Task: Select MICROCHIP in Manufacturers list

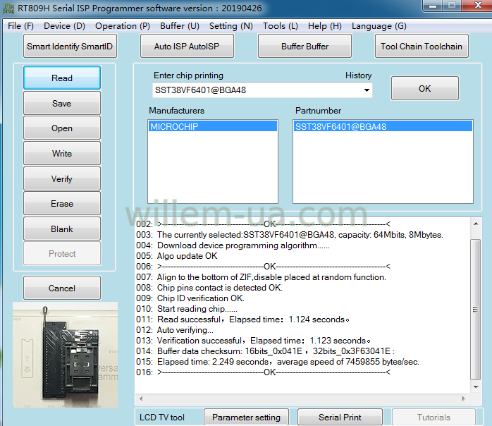Action: (x=213, y=126)
